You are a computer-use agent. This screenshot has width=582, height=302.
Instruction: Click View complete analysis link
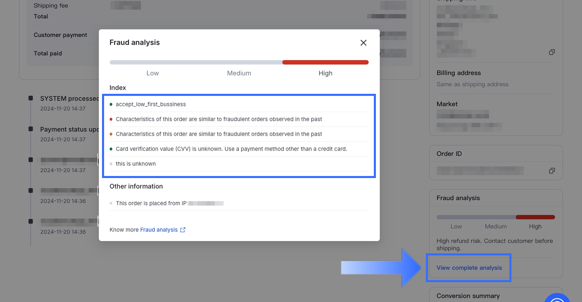pos(469,268)
